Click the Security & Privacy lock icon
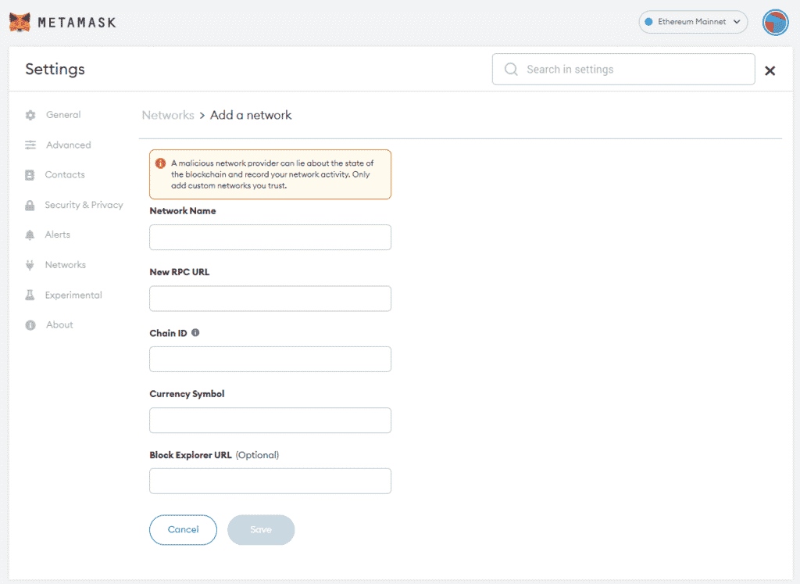Viewport: 800px width, 584px height. 30,205
